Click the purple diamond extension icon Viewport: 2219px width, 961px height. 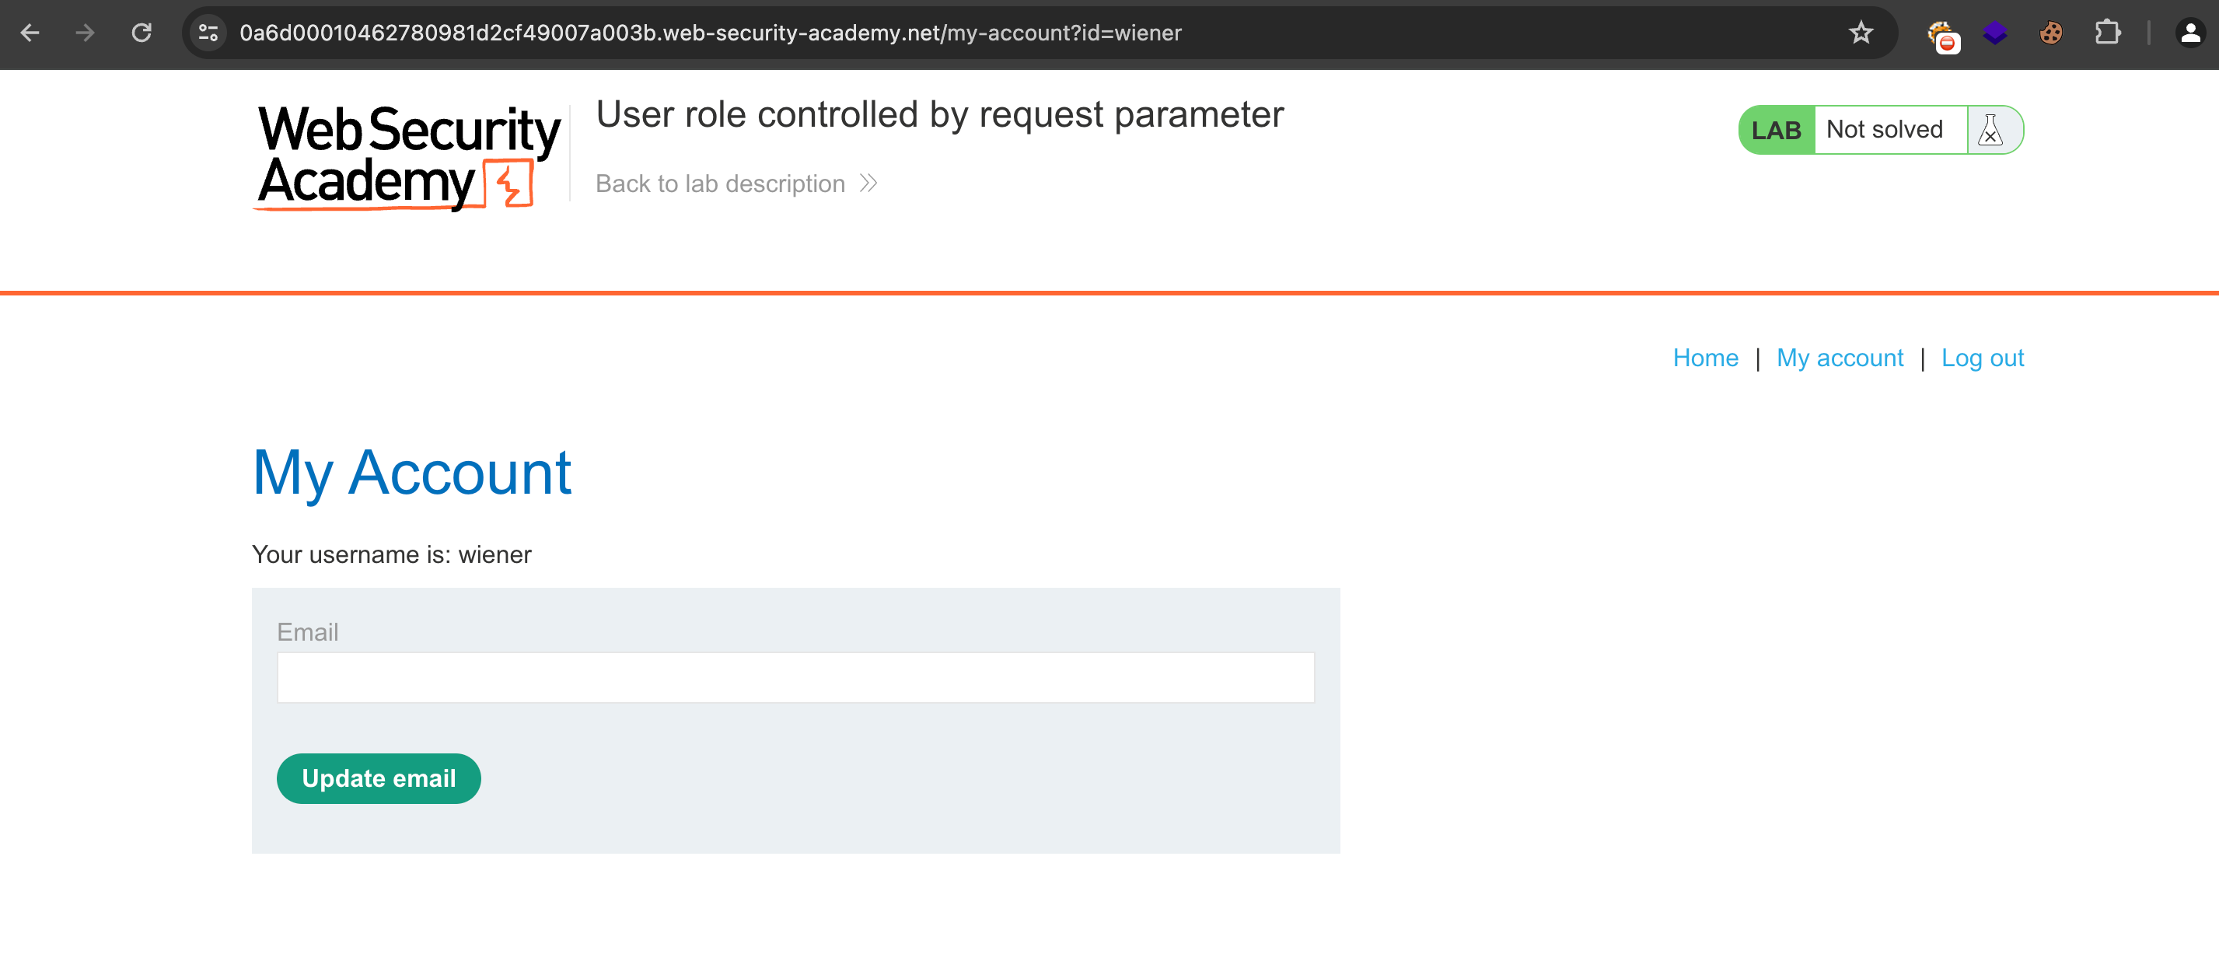click(x=1994, y=33)
